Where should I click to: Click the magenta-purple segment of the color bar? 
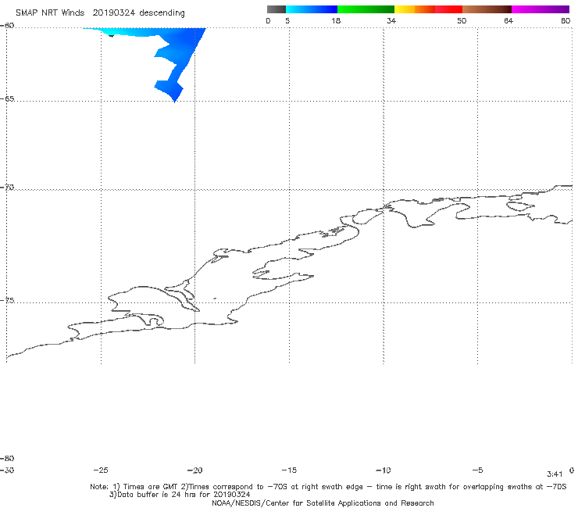point(541,9)
